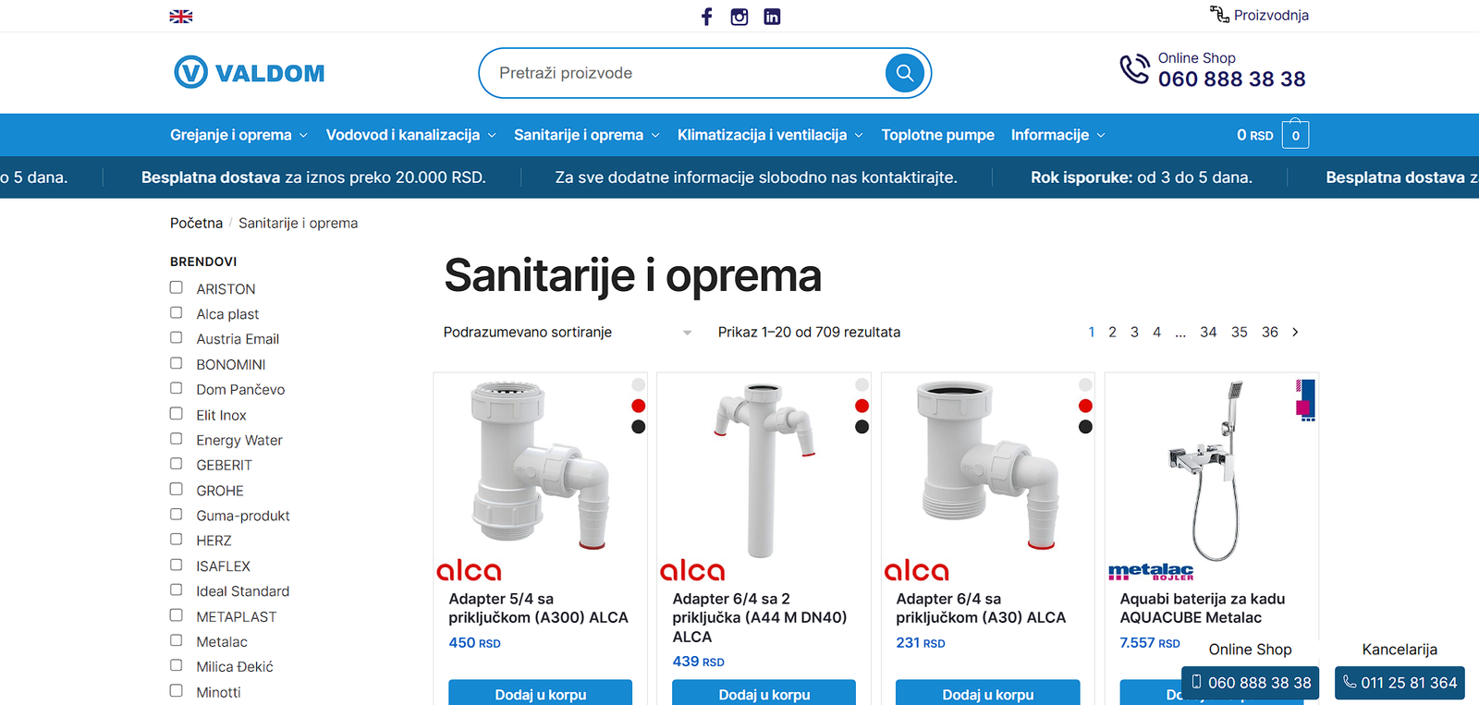1479x705 pixels.
Task: Open the Facebook page icon
Action: pyautogui.click(x=706, y=17)
